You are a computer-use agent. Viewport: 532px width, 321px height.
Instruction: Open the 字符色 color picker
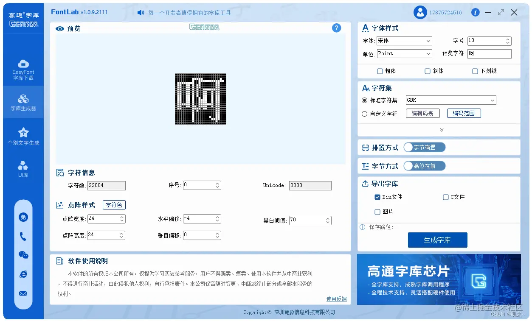[114, 205]
